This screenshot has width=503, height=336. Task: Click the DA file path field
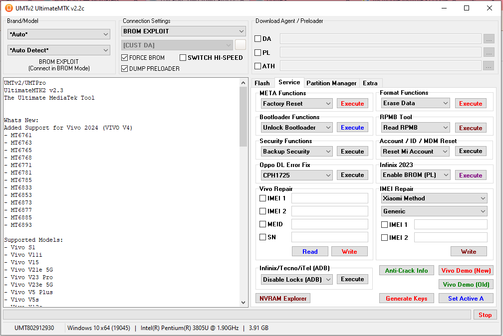381,39
